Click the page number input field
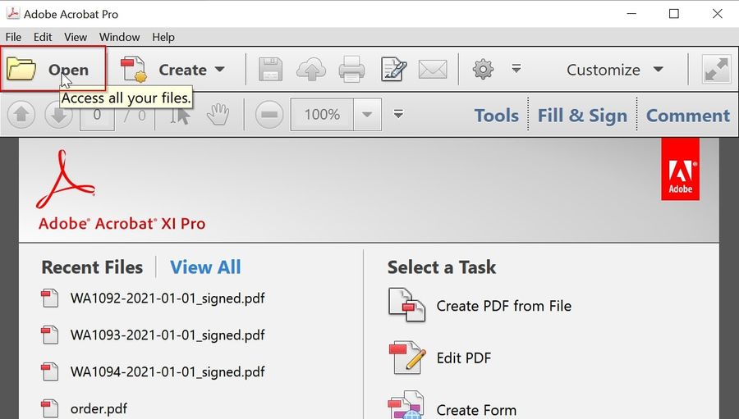739x419 pixels. pyautogui.click(x=97, y=115)
